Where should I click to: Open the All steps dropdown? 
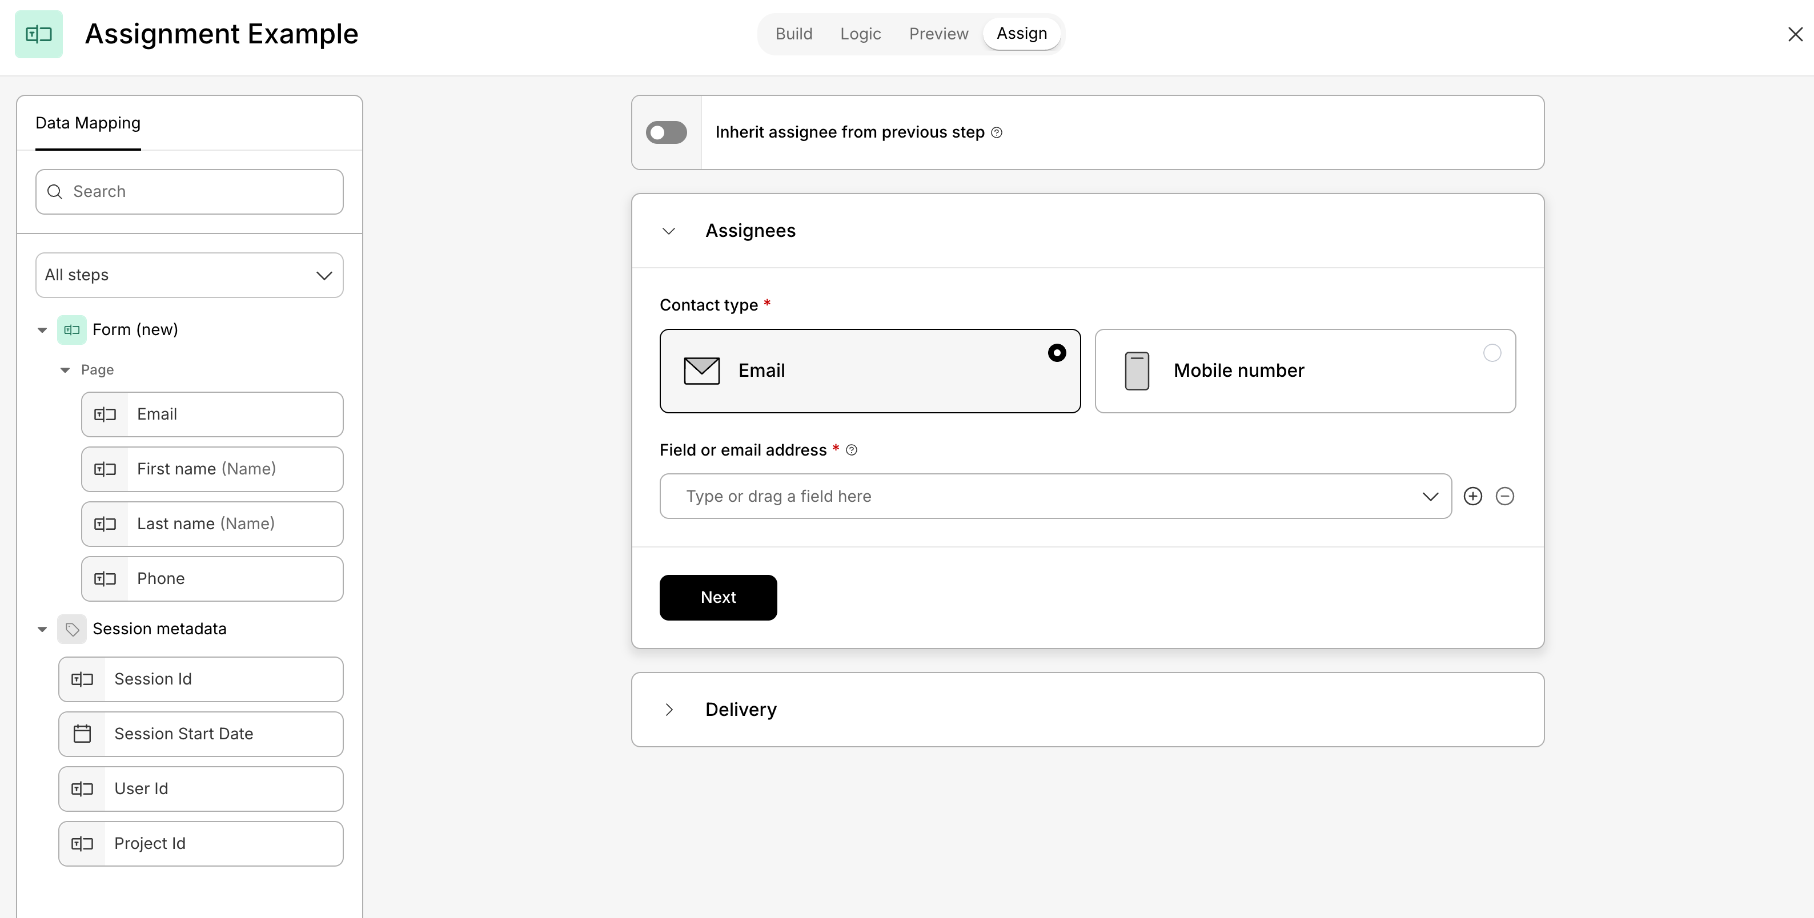coord(190,275)
